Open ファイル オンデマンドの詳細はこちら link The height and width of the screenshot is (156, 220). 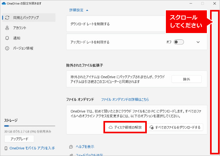pos(125,99)
